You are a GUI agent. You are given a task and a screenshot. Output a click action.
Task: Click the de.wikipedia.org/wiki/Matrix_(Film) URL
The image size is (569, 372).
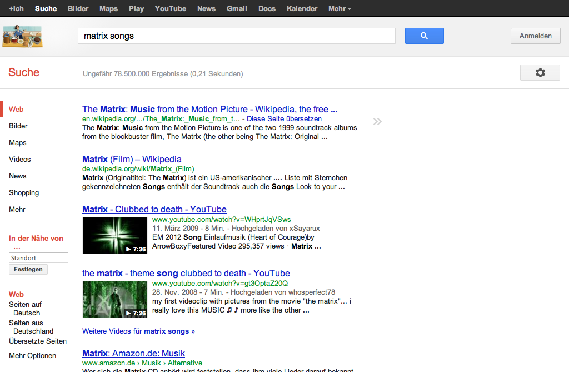tap(138, 168)
